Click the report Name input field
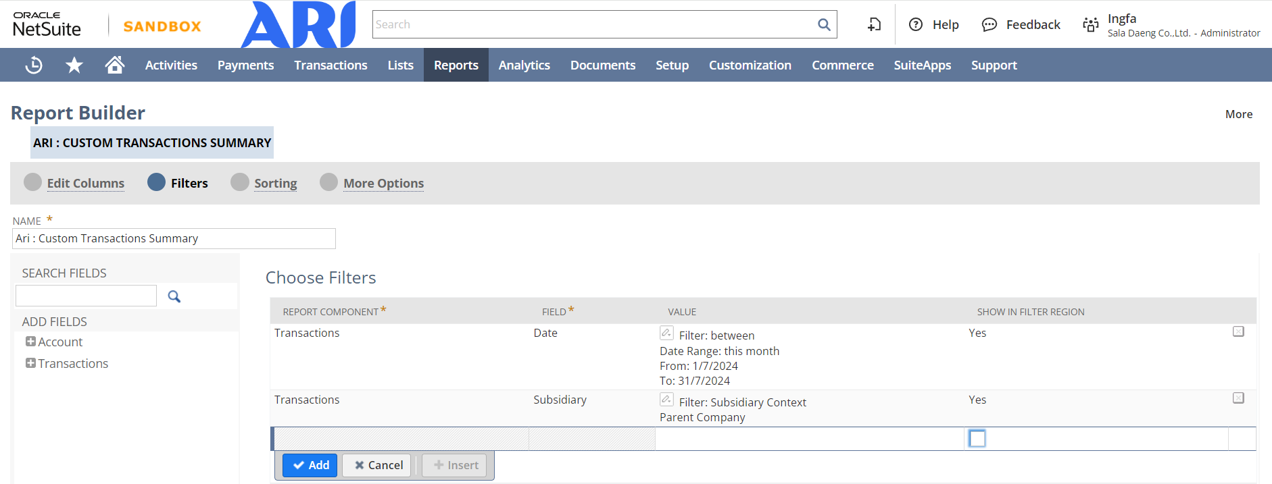Viewport: 1272px width, 484px height. [x=174, y=238]
